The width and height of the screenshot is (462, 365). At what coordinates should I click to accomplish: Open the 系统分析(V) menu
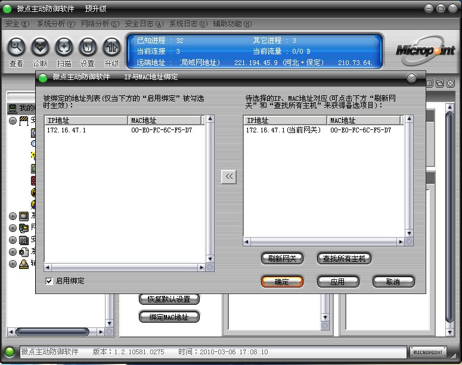tap(56, 24)
